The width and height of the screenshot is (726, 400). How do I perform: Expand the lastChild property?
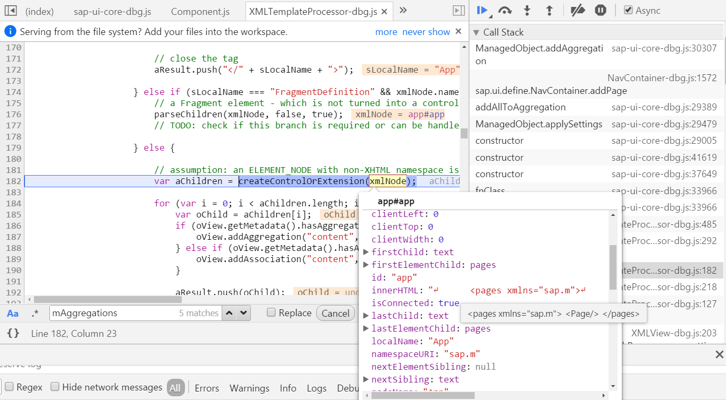point(366,315)
